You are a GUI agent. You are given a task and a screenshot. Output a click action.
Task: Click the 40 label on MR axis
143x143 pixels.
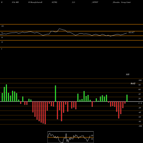coord(140,94)
